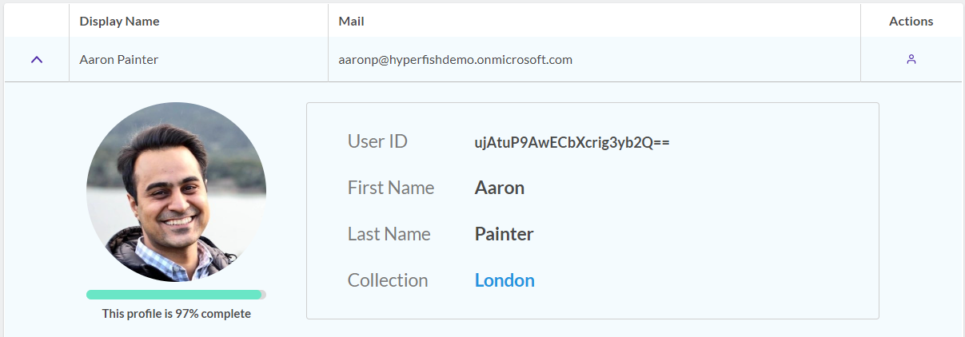Click the Last Name label
Screen dimensions: 965x337
pyautogui.click(x=389, y=234)
